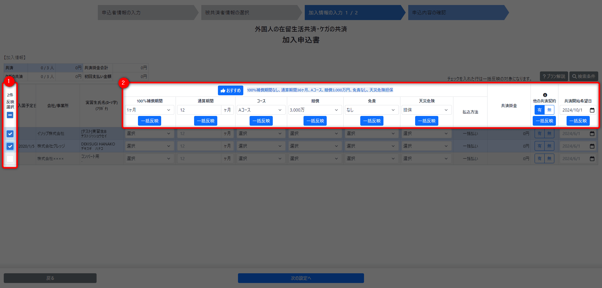Open the コース dropdown showing Aコース

[x=261, y=110]
